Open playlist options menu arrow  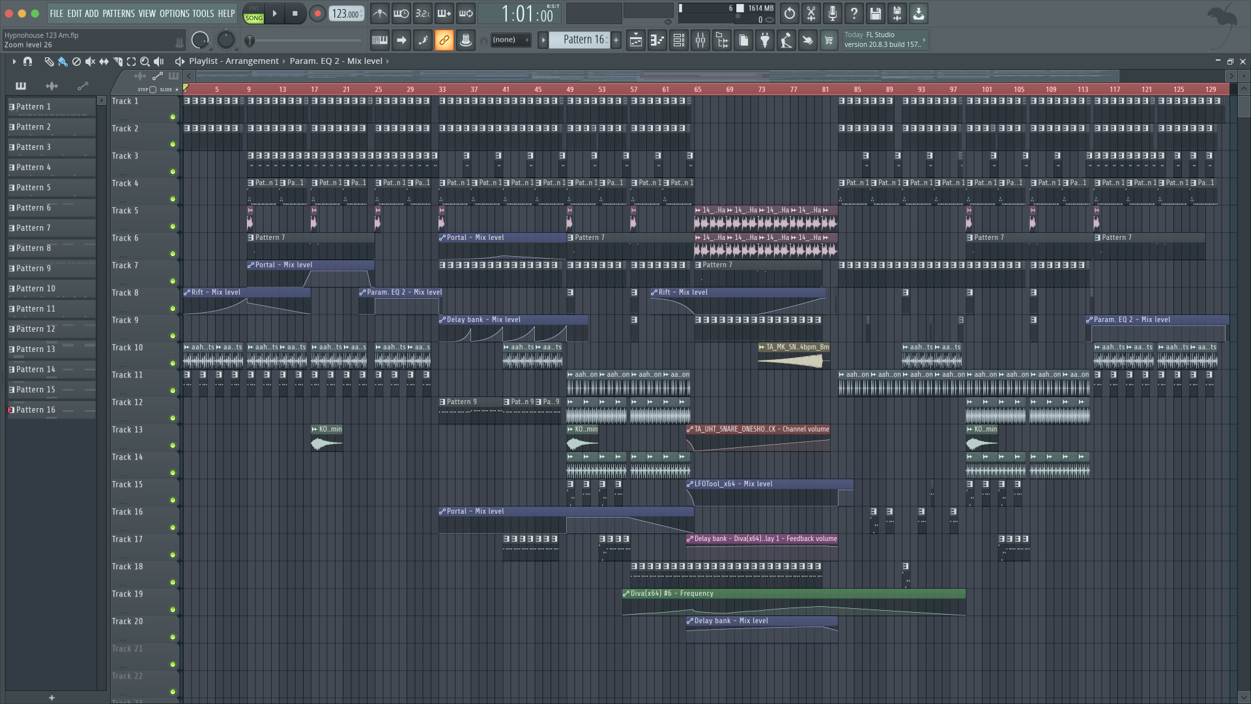pos(14,61)
